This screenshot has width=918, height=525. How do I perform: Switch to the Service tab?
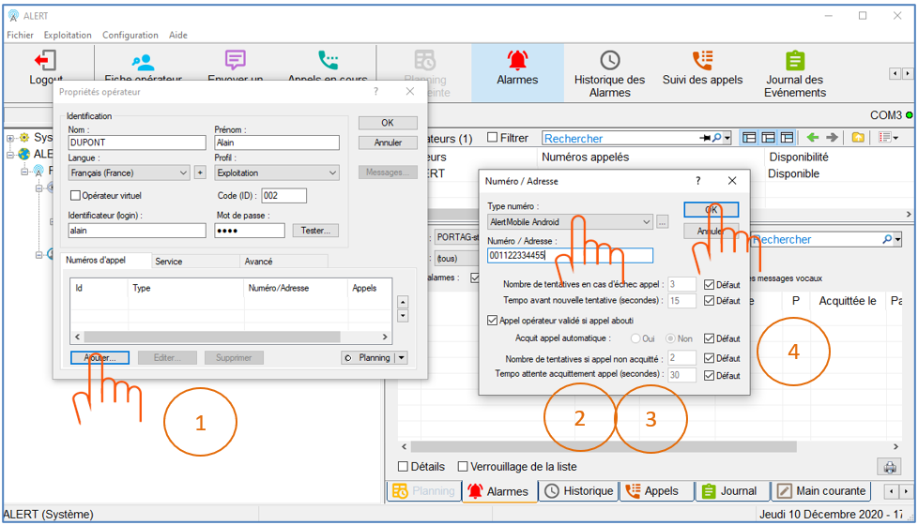click(169, 262)
